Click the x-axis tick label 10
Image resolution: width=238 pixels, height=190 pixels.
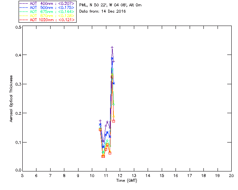(x=92, y=176)
